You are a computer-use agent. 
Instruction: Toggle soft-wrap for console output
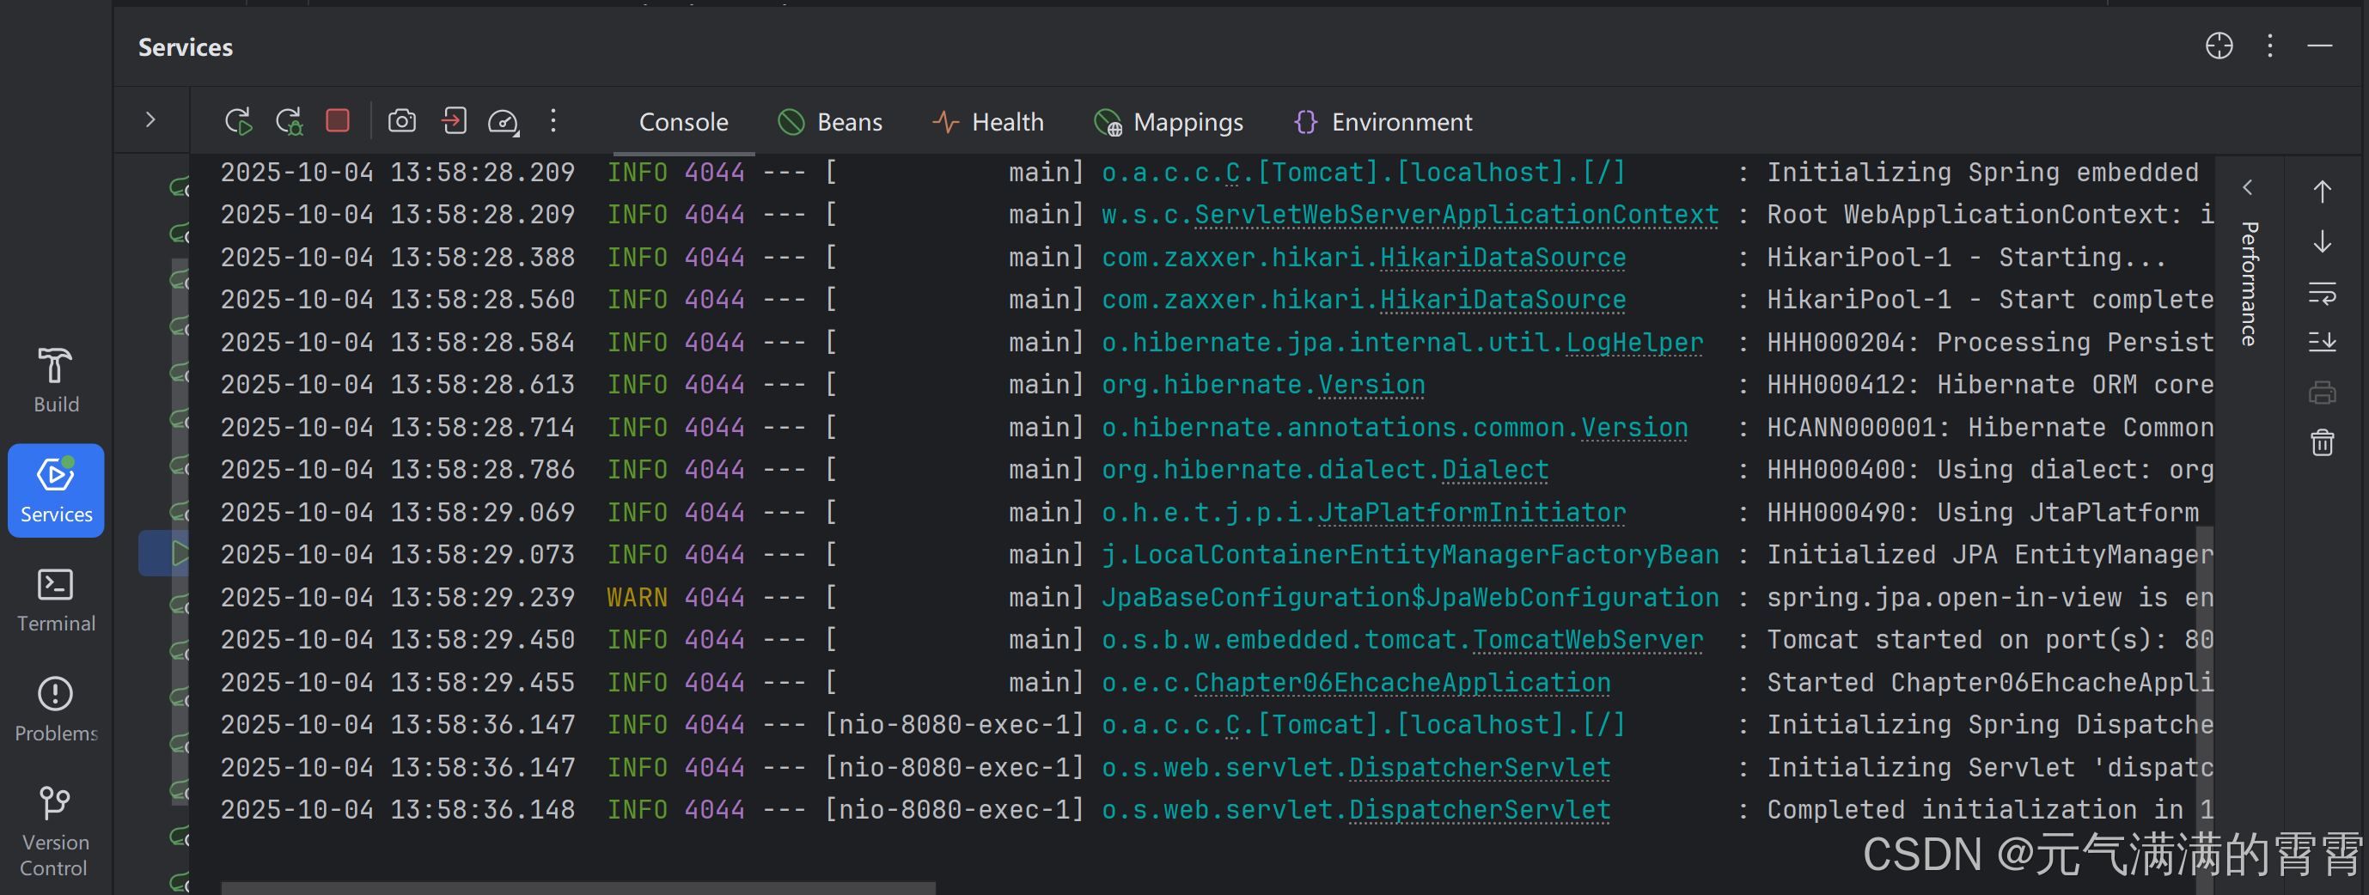tap(2322, 294)
